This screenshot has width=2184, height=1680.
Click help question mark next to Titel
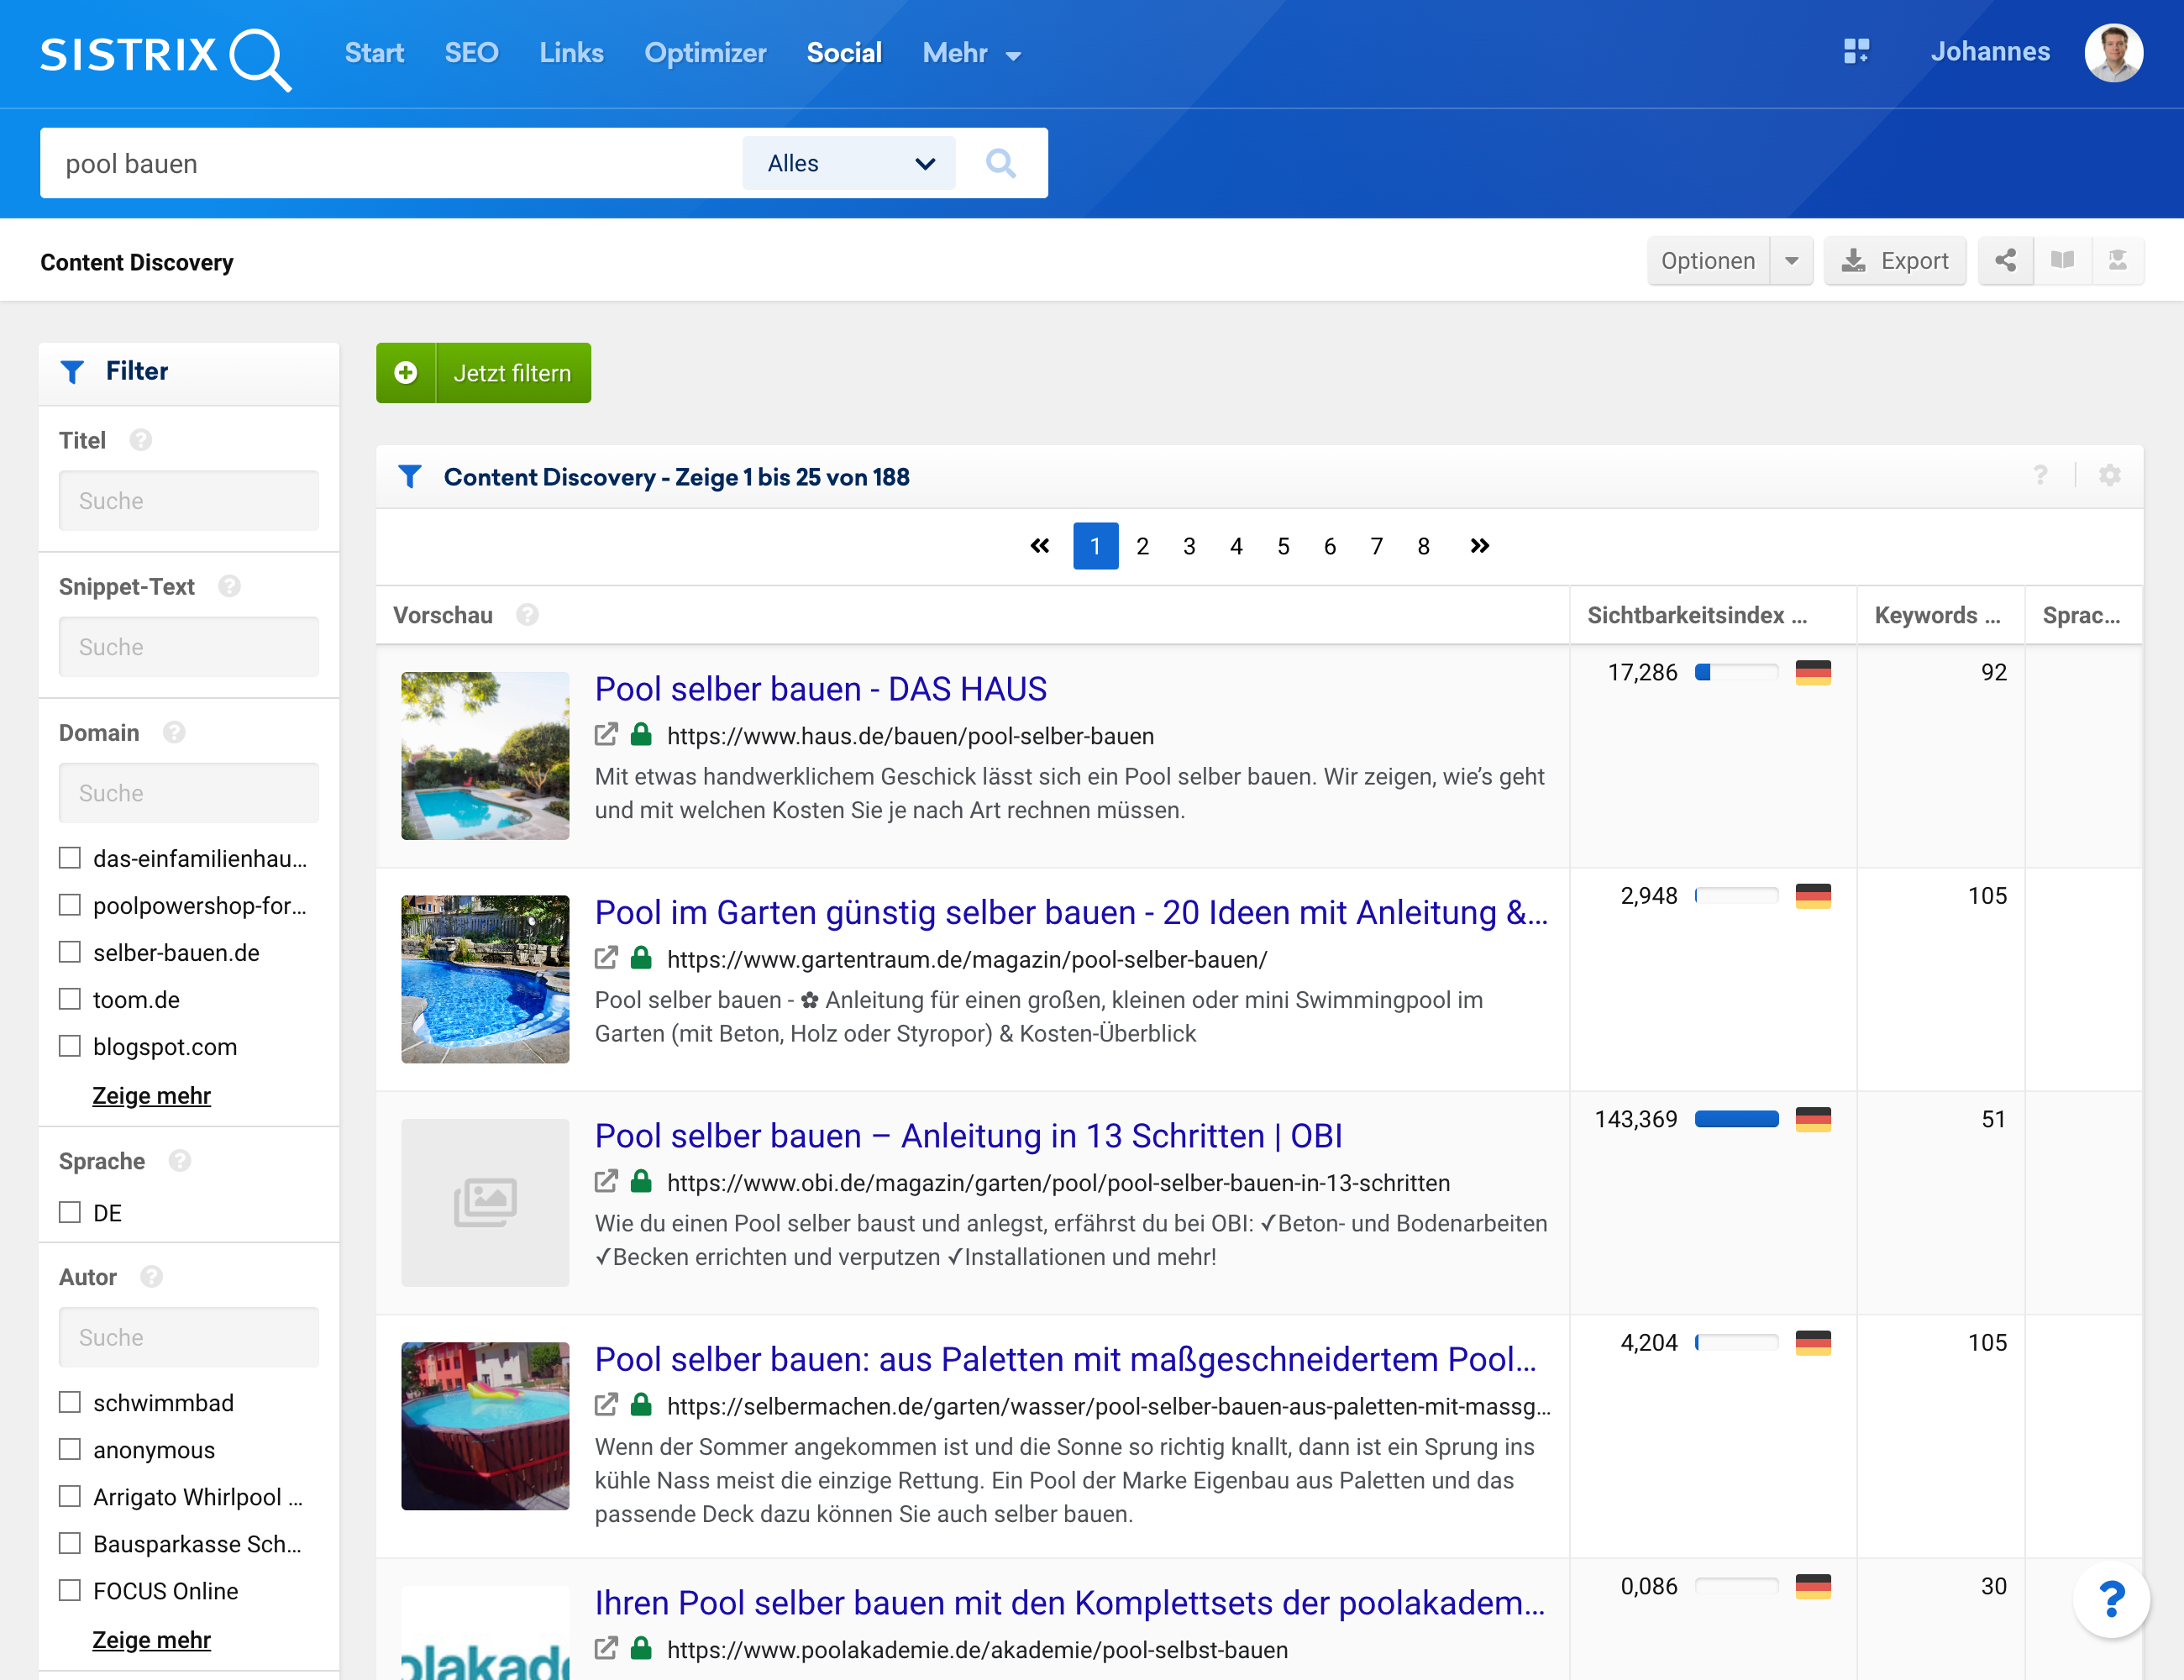[x=141, y=440]
